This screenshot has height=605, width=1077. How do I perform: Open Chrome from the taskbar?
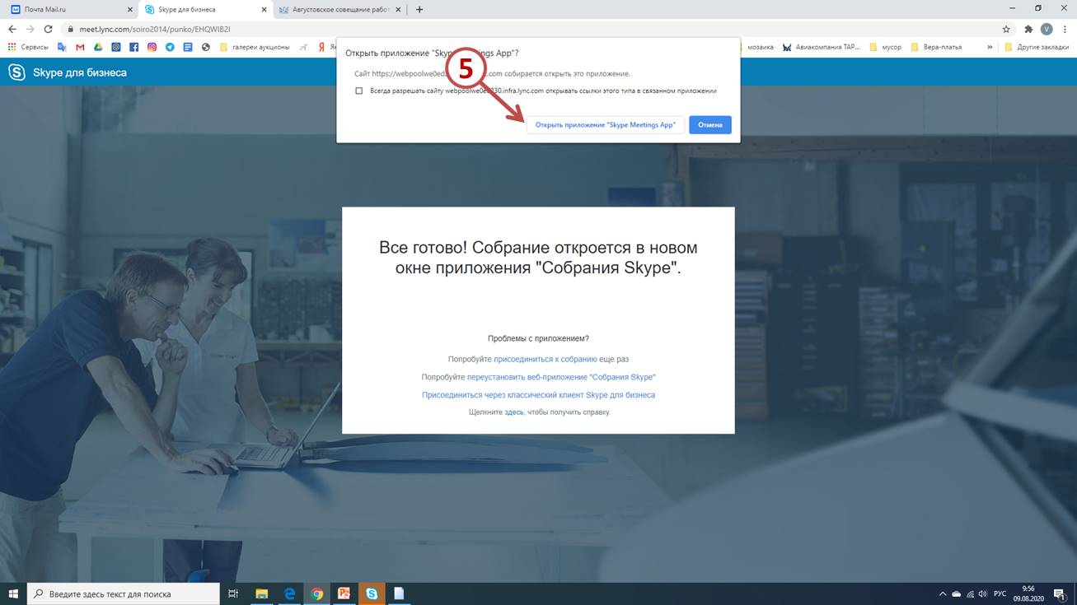coord(317,593)
